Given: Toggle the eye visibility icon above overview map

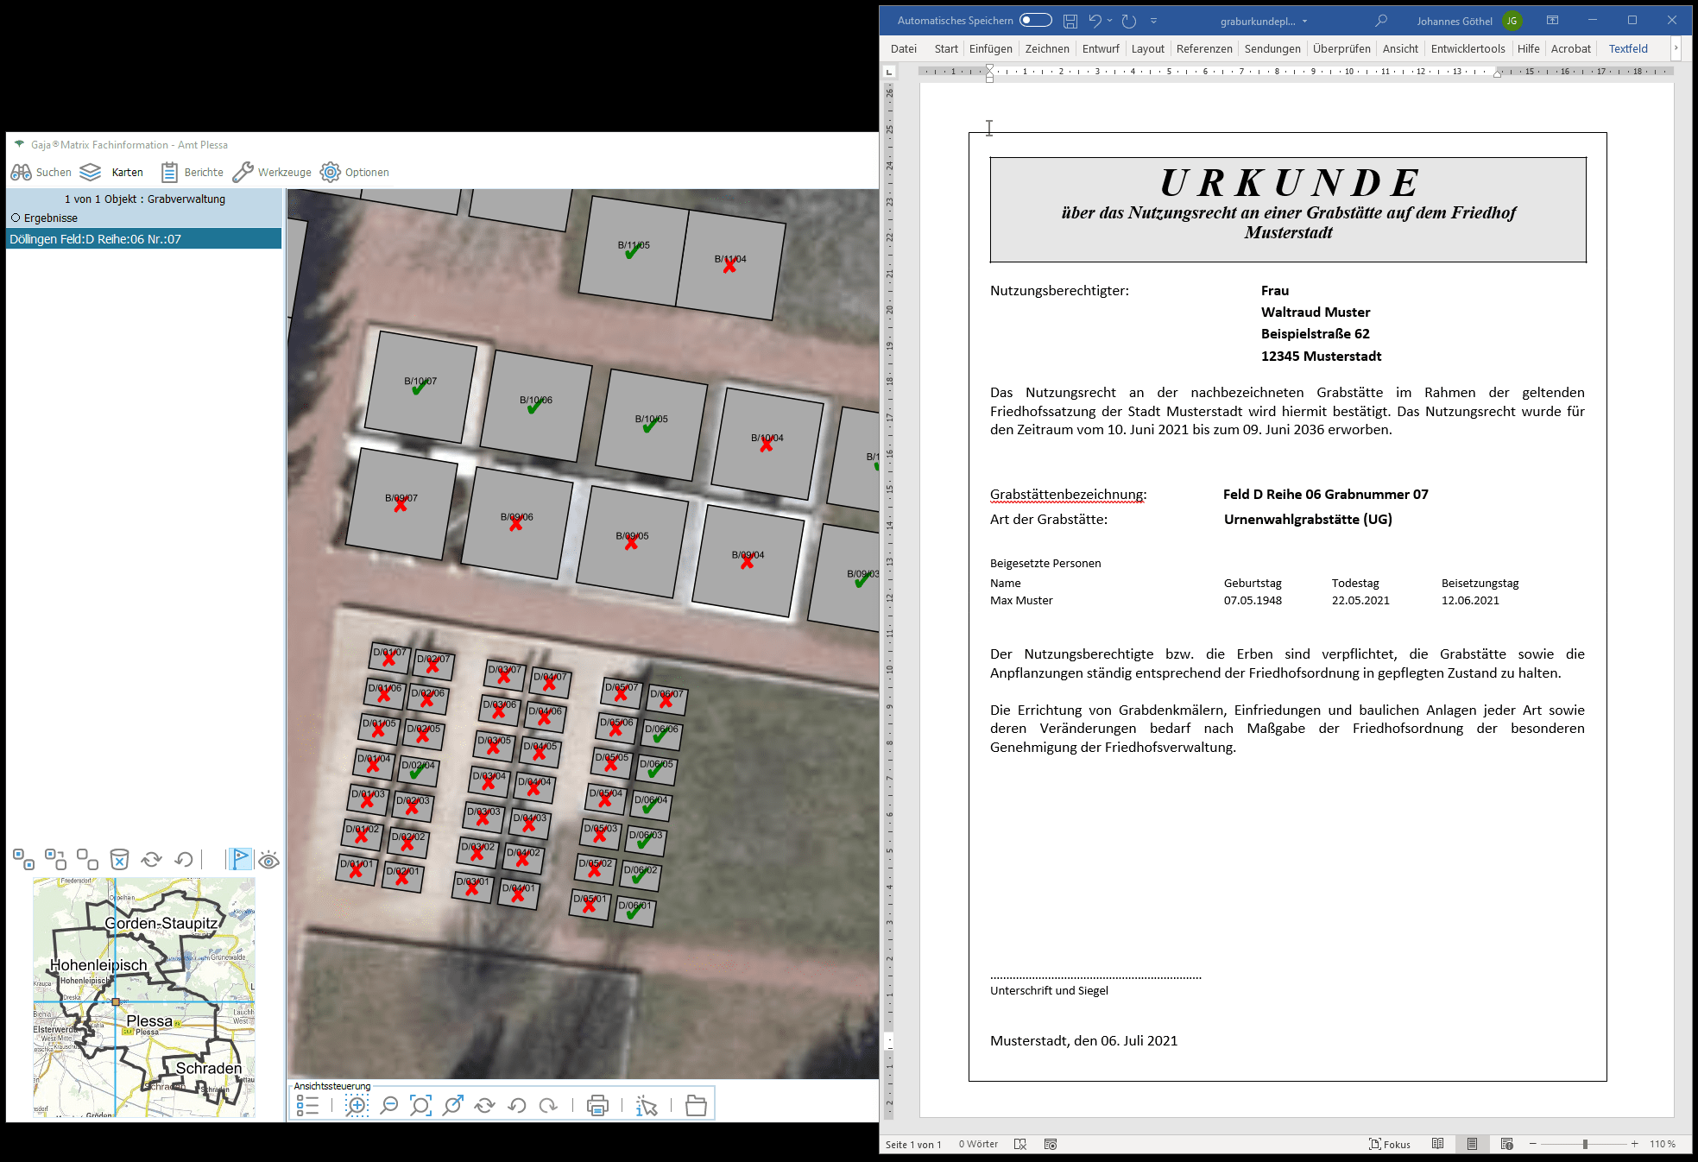Looking at the screenshot, I should 268,860.
